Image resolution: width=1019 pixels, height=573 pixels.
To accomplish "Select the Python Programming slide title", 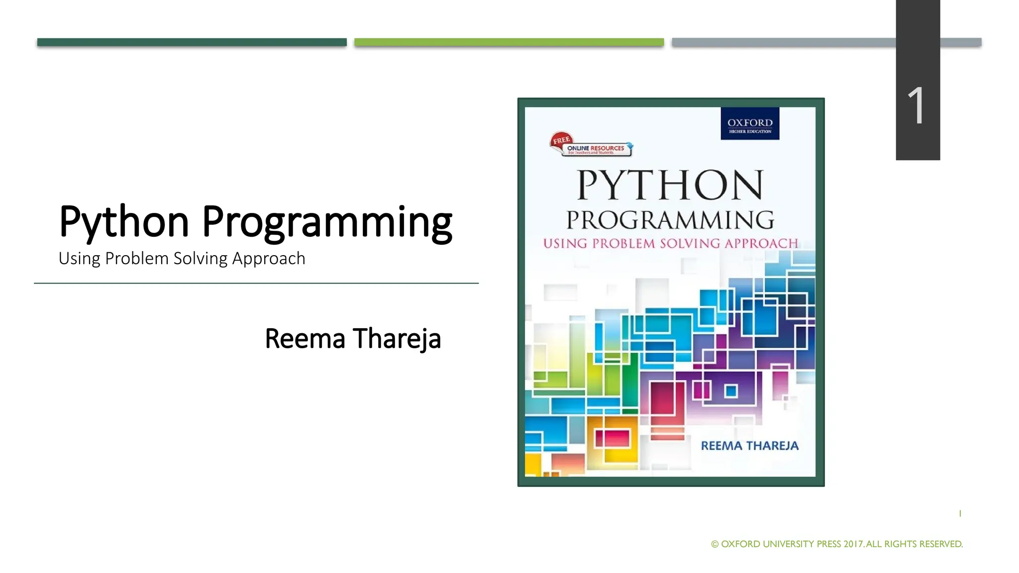I will (x=255, y=221).
